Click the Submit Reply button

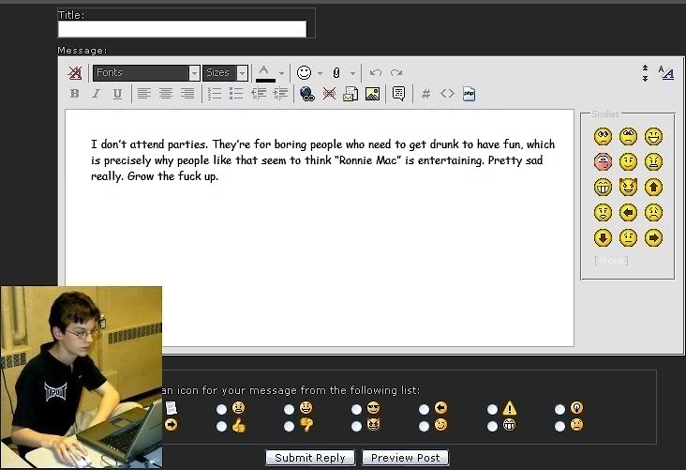coord(310,458)
